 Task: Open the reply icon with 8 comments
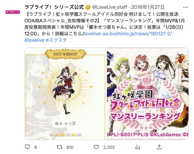coord(28,147)
